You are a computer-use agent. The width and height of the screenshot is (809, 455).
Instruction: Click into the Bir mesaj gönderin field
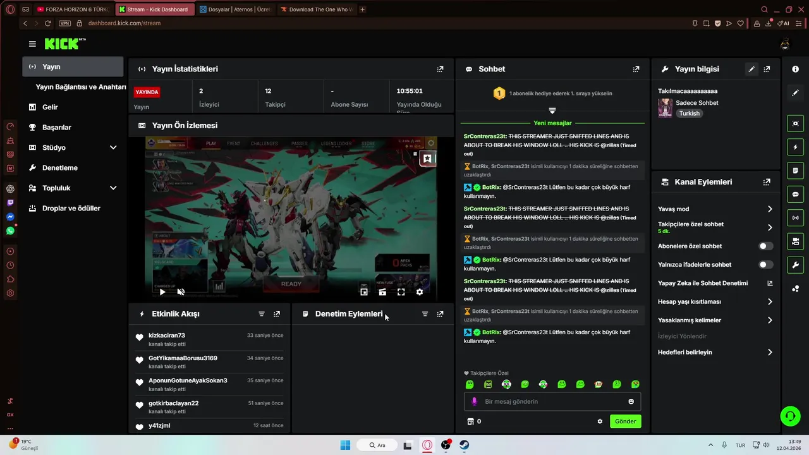(553, 401)
